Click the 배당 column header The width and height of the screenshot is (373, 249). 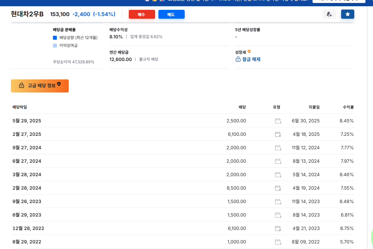pyautogui.click(x=242, y=107)
